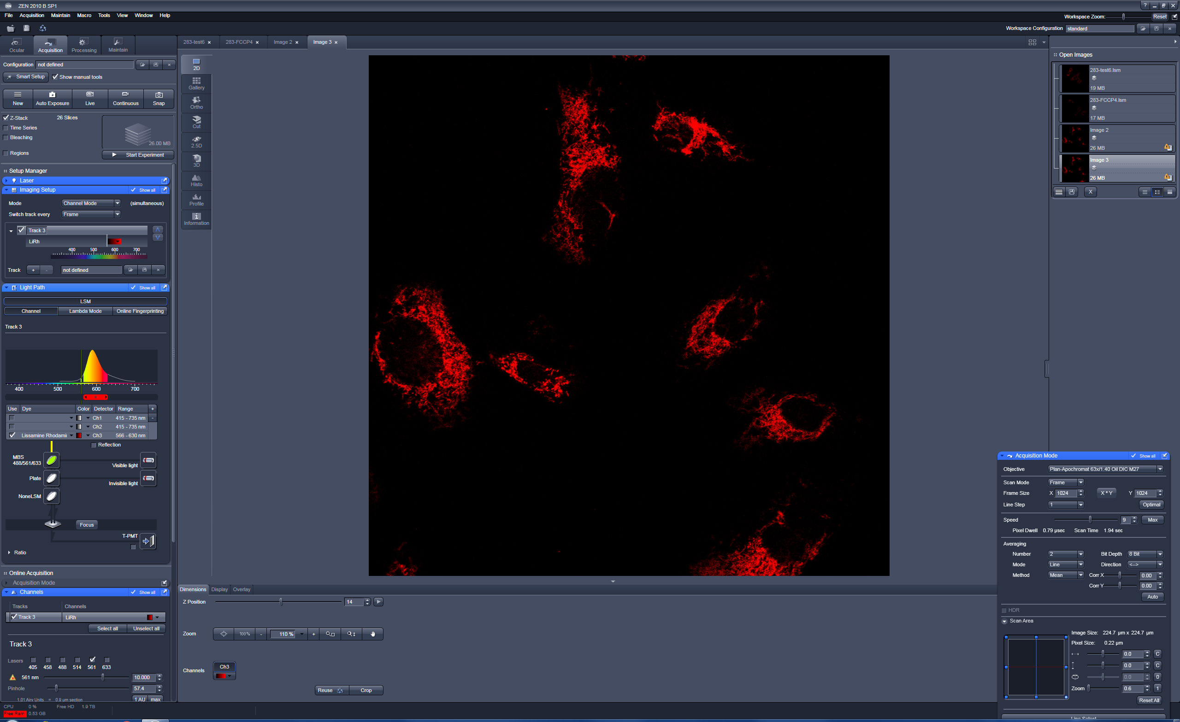
Task: Switch to Ortho view
Action: [x=196, y=102]
